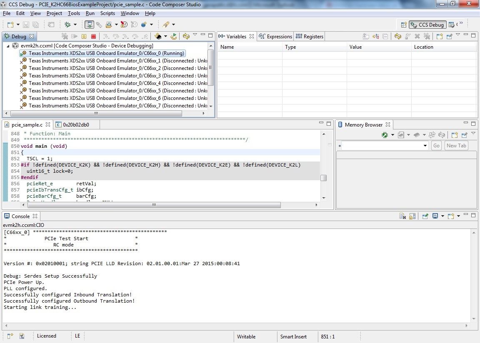Select the C66xx_3 (Disconnected) emulator row

pyautogui.click(x=114, y=76)
